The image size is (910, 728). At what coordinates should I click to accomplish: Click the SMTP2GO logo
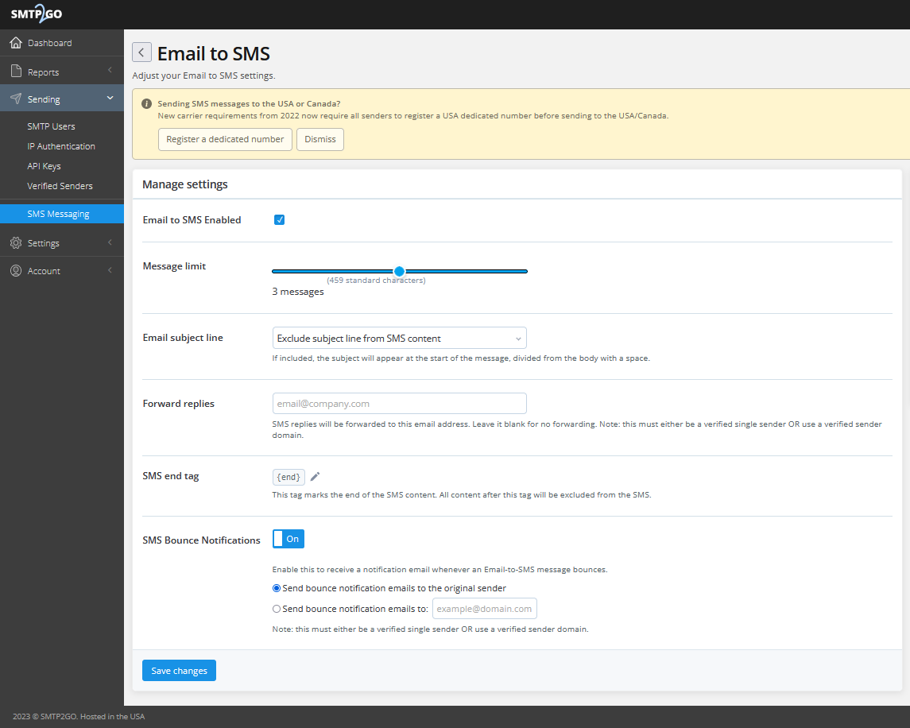[36, 14]
